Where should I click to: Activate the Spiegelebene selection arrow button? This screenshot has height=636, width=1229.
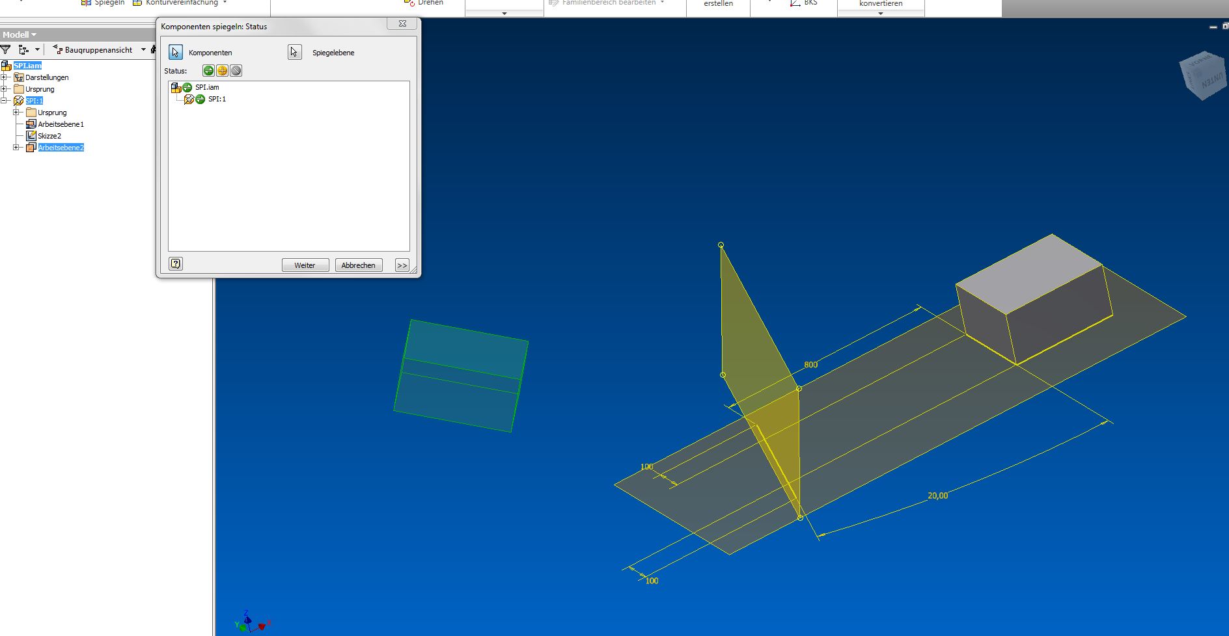pos(295,53)
